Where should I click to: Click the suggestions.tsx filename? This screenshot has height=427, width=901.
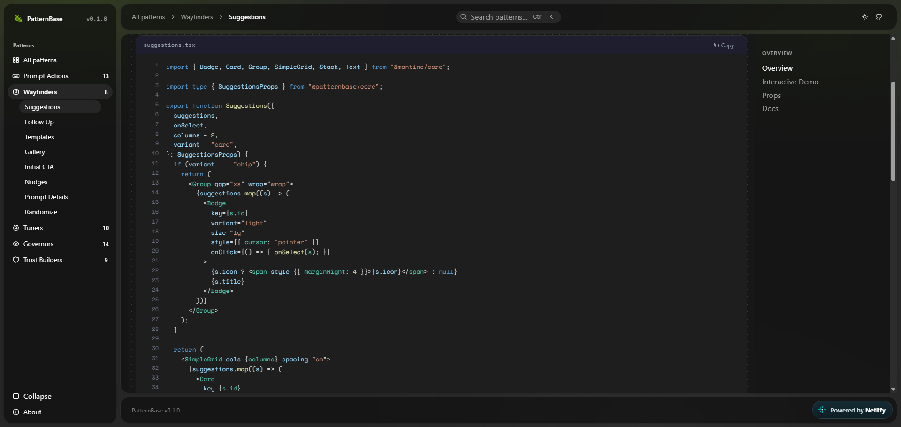pos(169,45)
